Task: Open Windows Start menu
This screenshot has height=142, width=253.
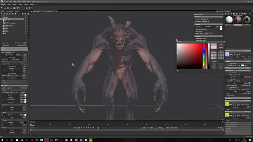Action: pos(2,140)
